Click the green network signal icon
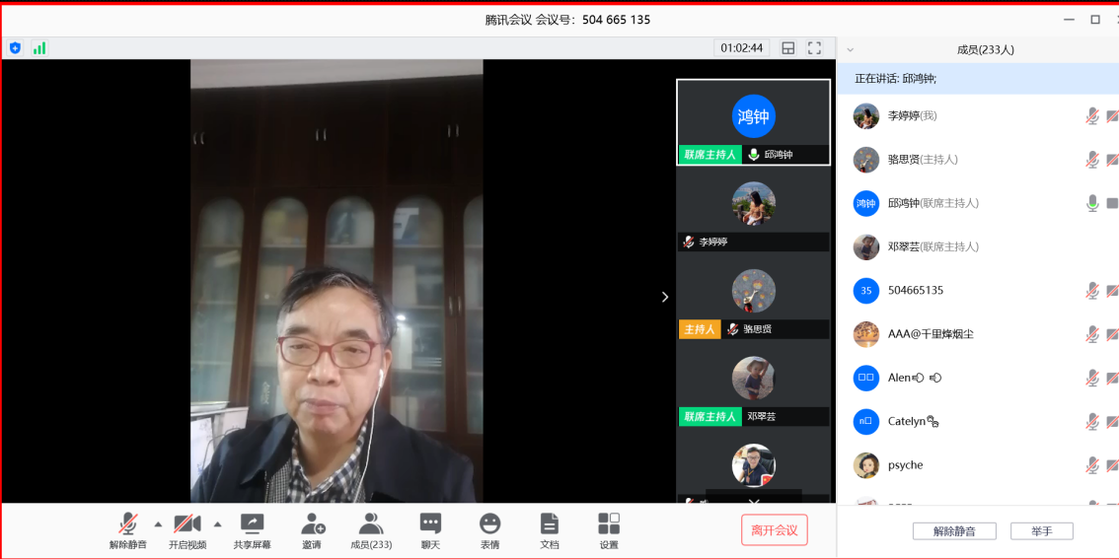 pos(39,48)
